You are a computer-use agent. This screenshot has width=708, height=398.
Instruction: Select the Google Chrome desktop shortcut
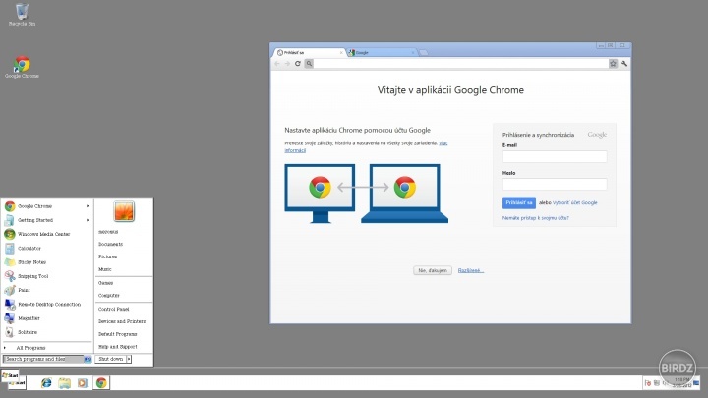pyautogui.click(x=22, y=67)
